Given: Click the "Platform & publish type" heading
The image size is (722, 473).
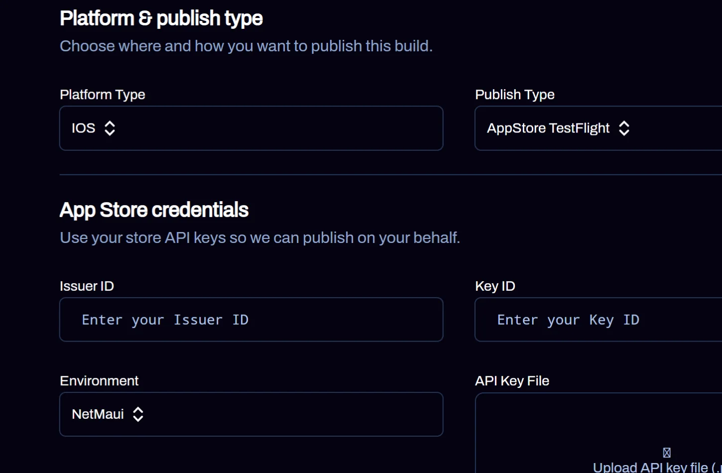Looking at the screenshot, I should (161, 18).
